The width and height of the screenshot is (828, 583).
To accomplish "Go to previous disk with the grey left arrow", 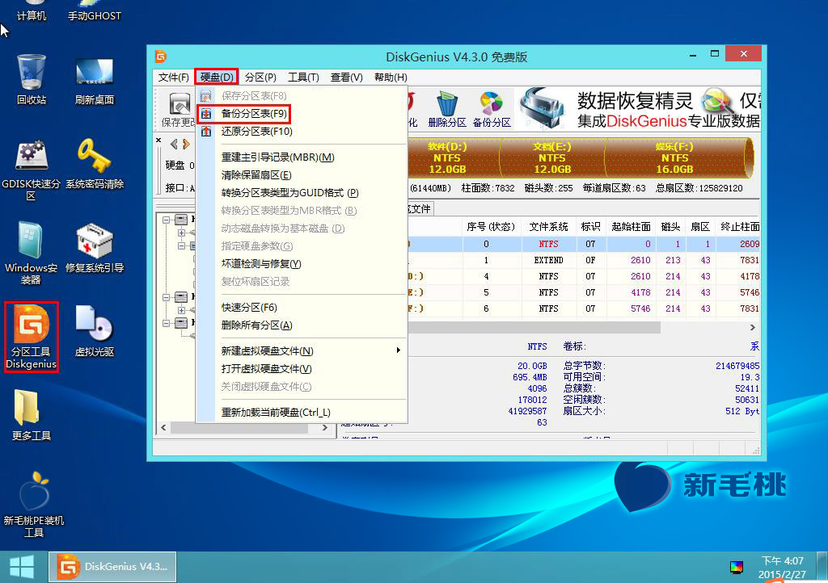I will (174, 144).
